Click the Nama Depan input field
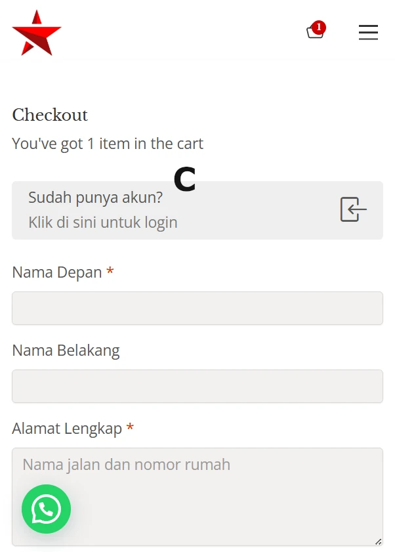The height and width of the screenshot is (552, 395). (x=197, y=308)
